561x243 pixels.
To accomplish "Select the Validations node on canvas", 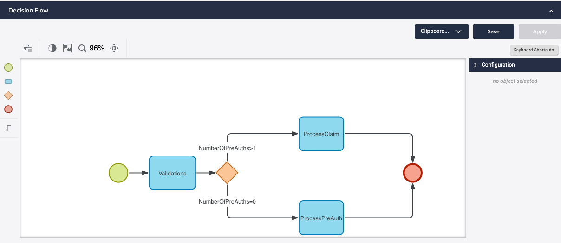I will (x=172, y=173).
